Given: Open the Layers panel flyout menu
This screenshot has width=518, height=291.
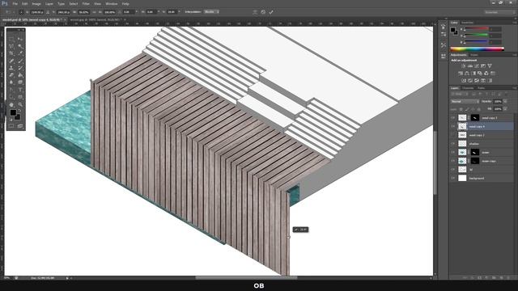Looking at the screenshot, I should (515, 88).
